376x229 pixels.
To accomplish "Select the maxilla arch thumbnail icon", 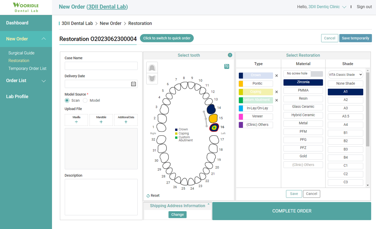I will [152, 67].
